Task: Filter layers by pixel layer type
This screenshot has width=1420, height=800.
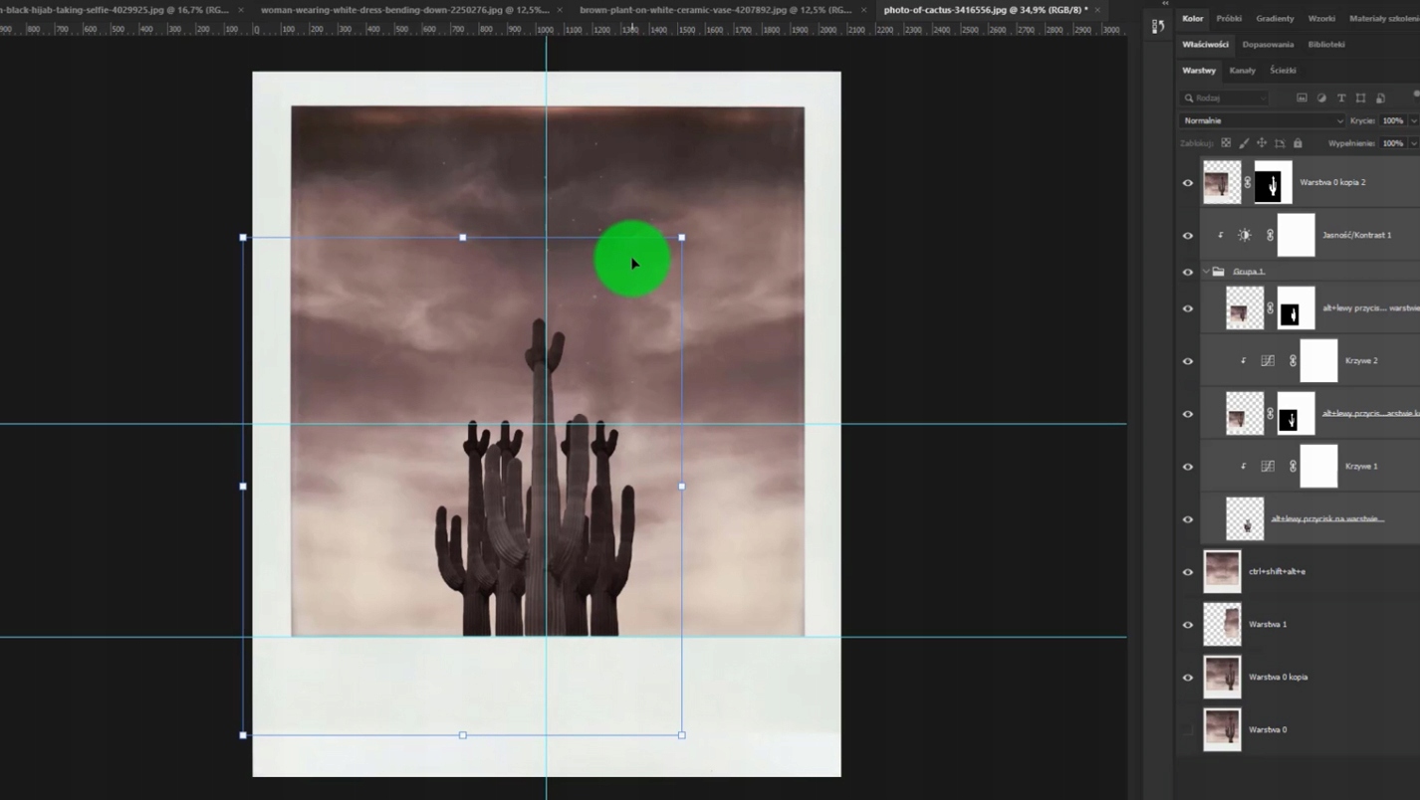Action: click(1302, 99)
